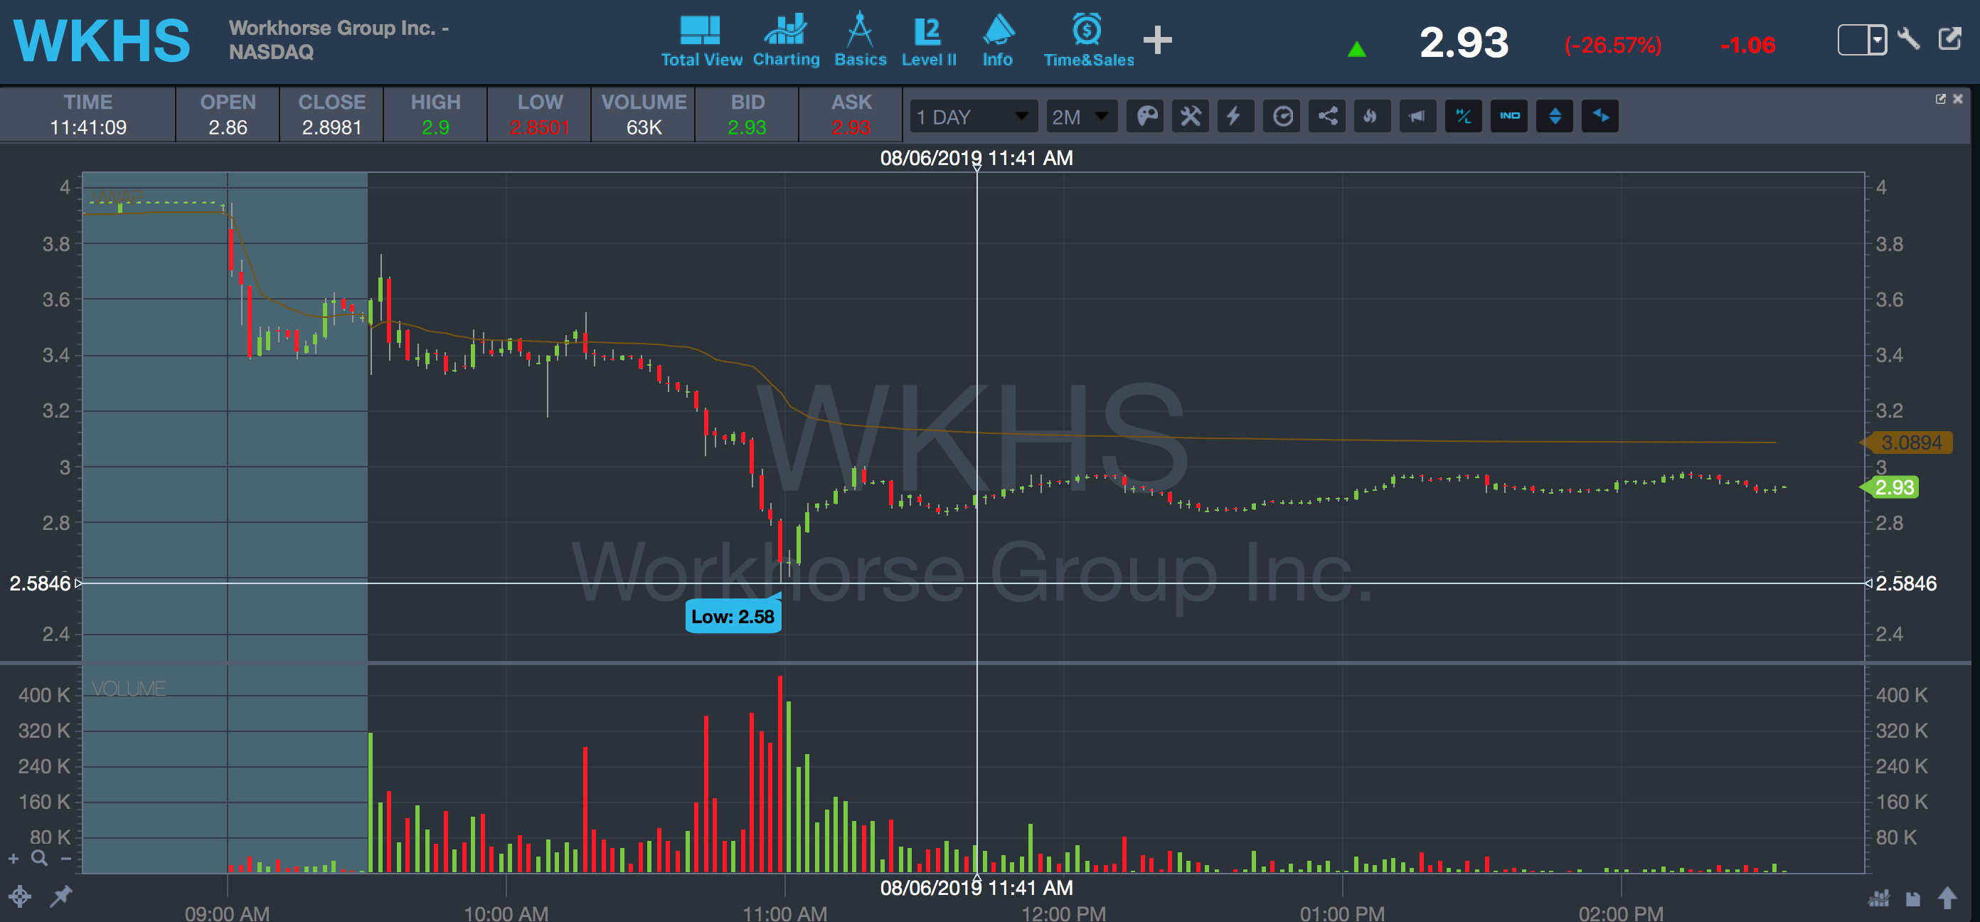The image size is (1980, 922).
Task: Open the Time&Sales tab
Action: [1087, 40]
